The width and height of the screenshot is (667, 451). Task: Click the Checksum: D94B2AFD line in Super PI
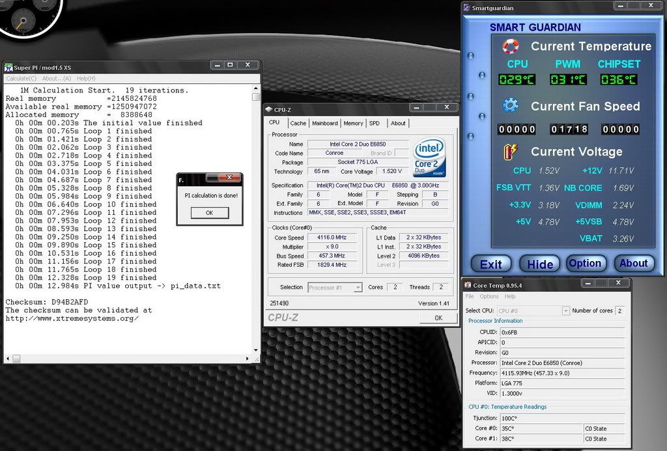47,302
